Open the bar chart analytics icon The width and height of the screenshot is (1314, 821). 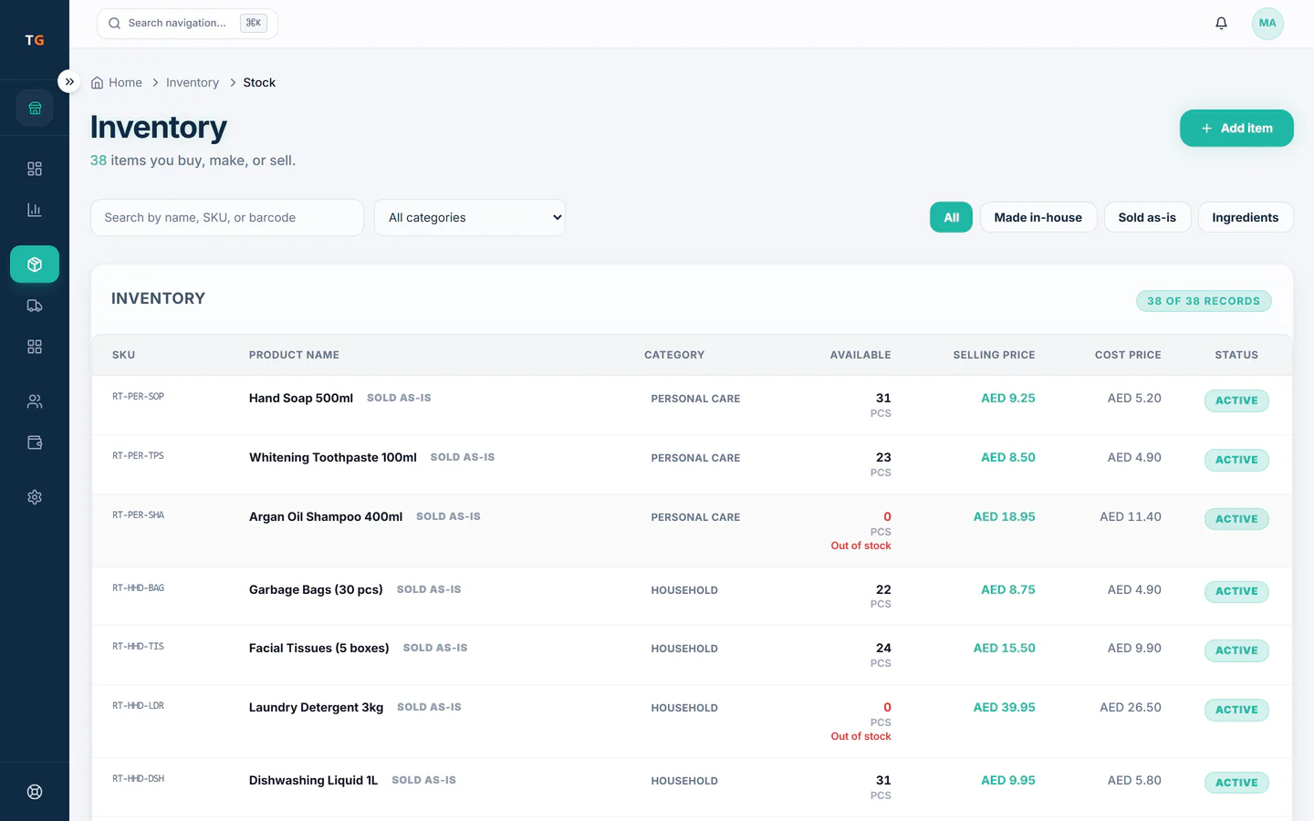click(x=35, y=210)
